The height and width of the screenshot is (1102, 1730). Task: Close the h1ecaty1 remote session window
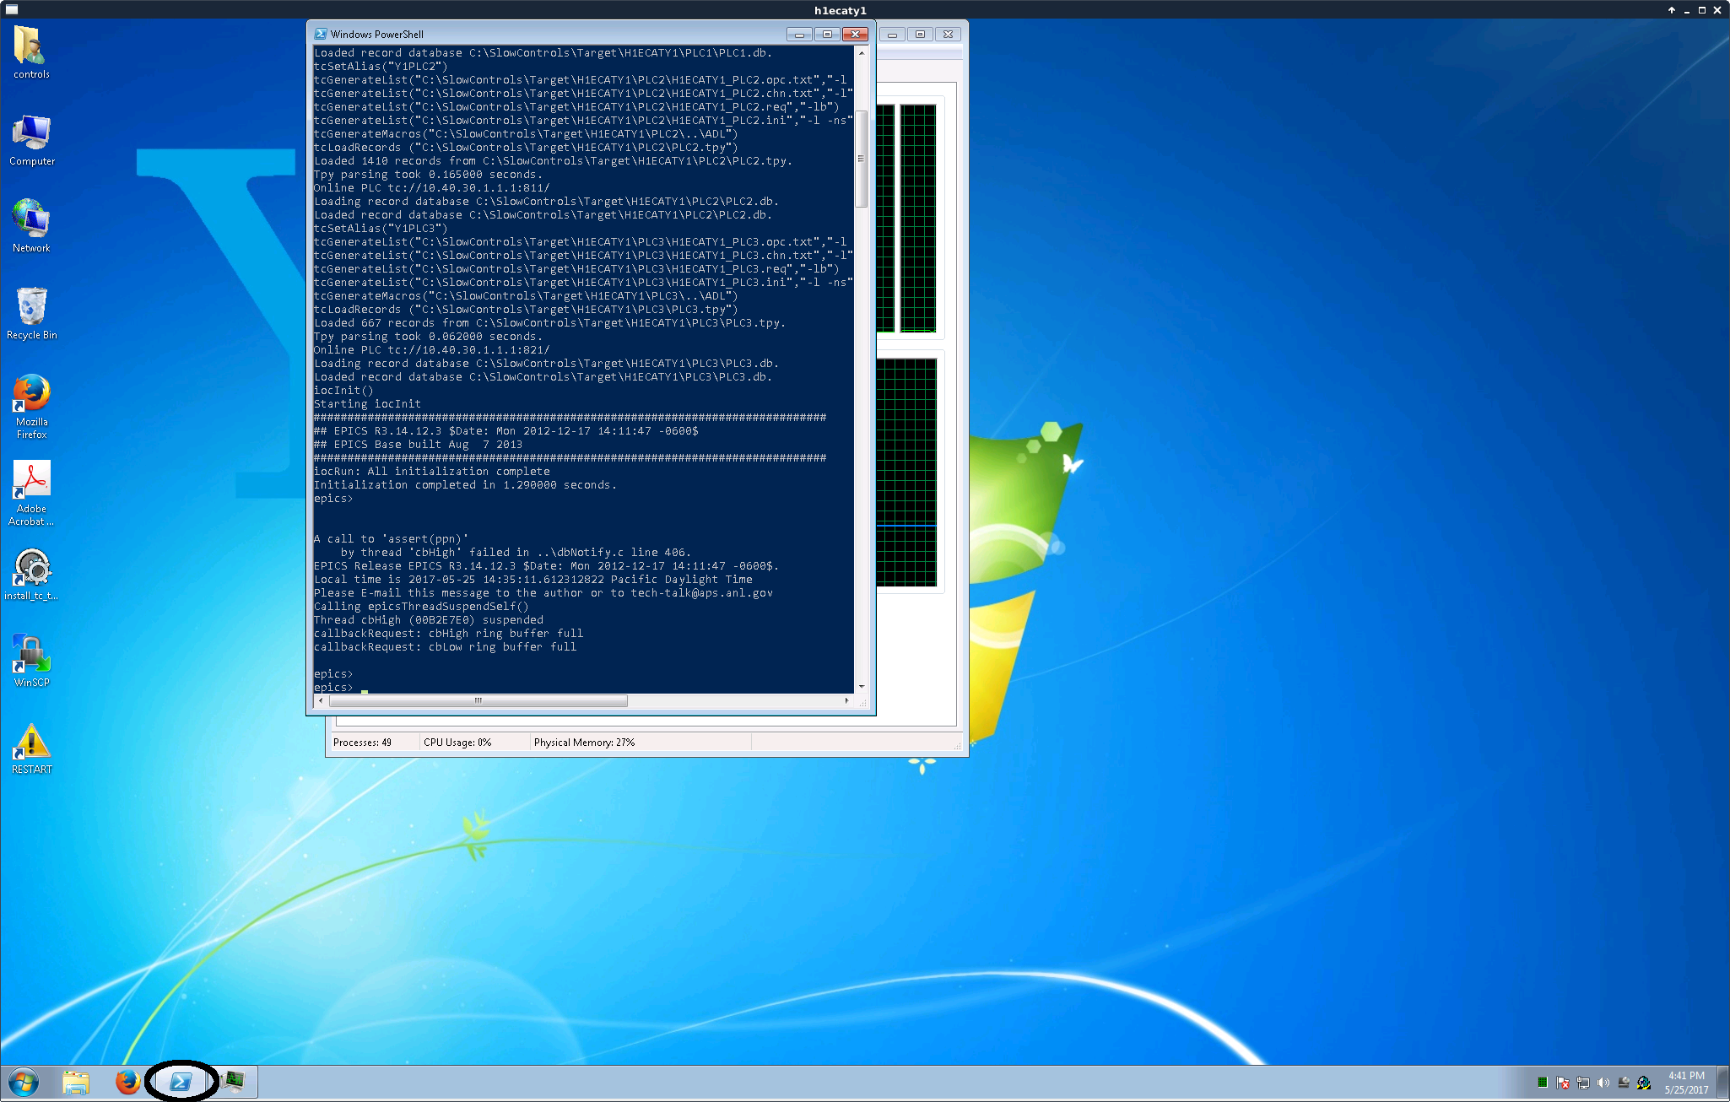(1717, 10)
